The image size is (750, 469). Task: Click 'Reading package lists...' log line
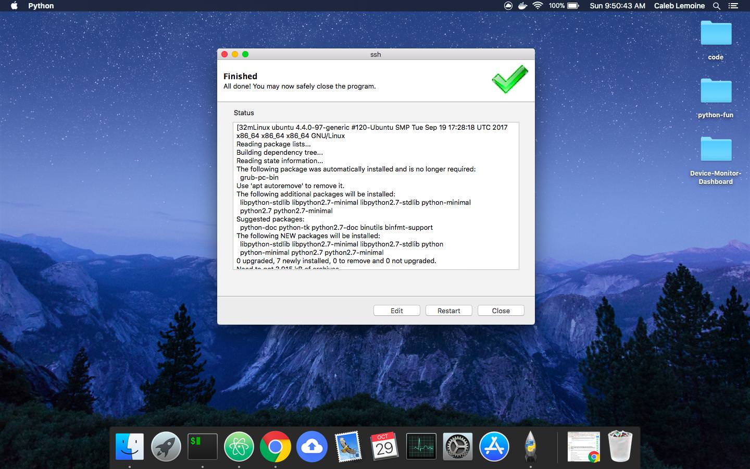[x=273, y=144]
